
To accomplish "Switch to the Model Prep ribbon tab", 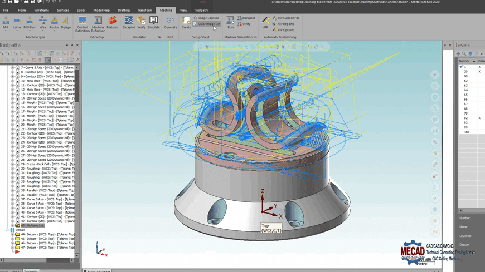I will 101,10.
